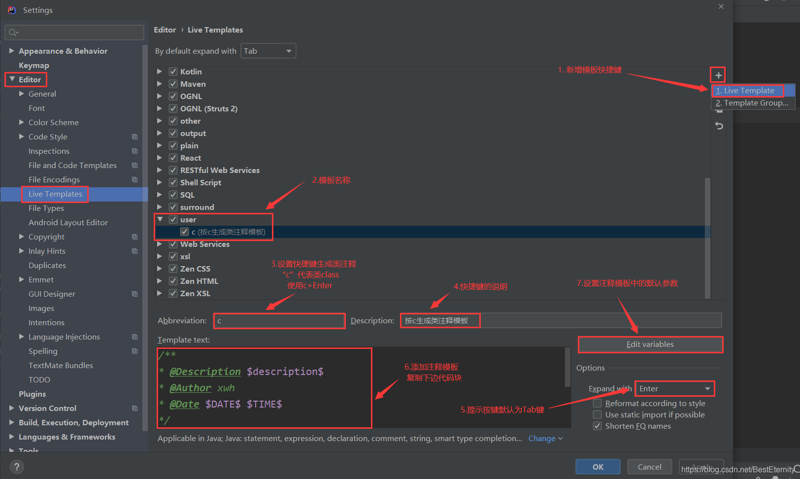Open the Expand with Enter dropdown
This screenshot has height=479, width=800.
tap(674, 388)
